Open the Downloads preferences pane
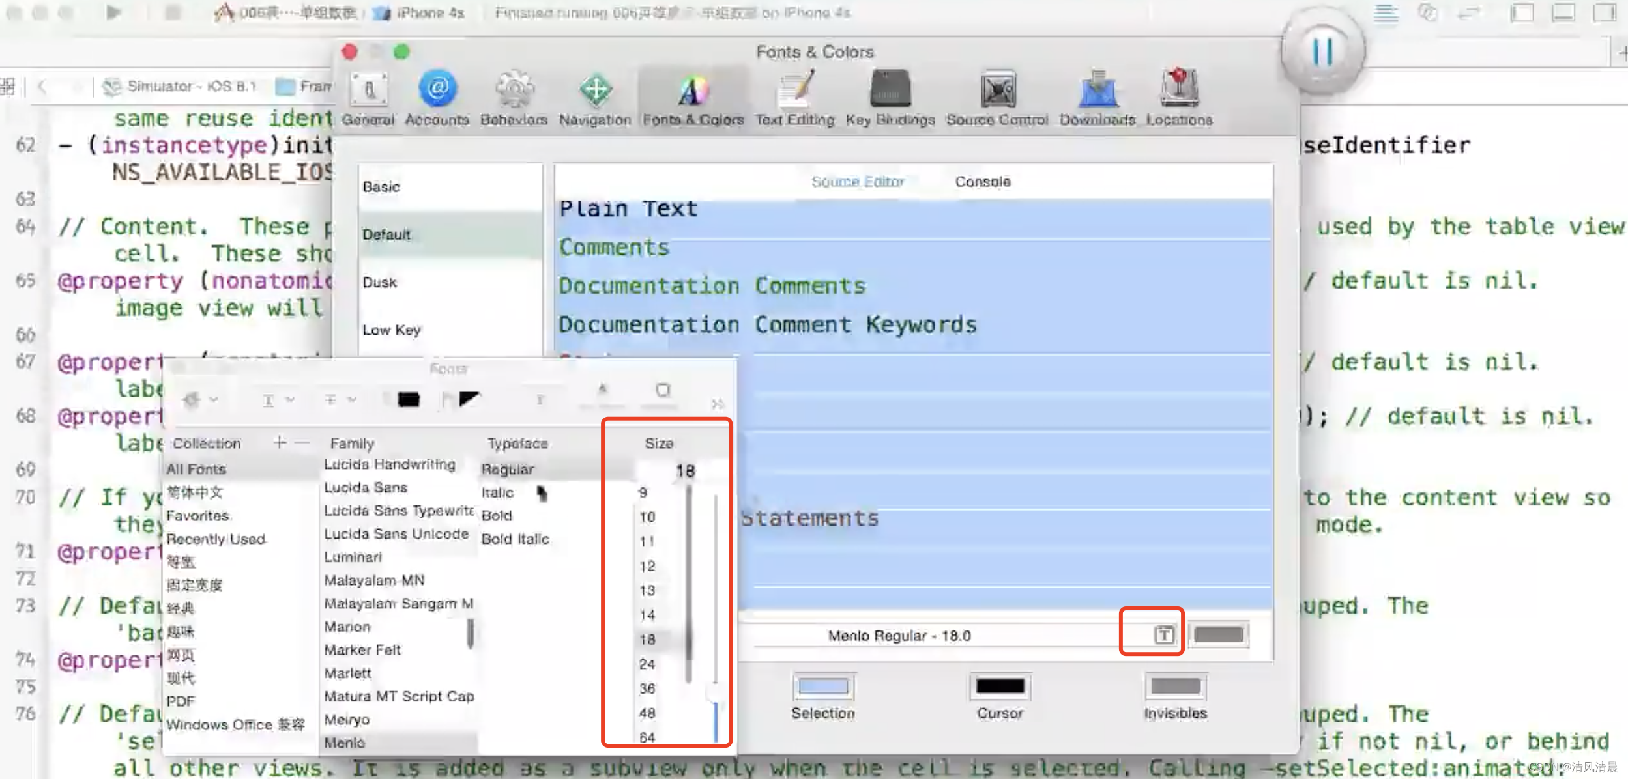1628x779 pixels. 1098,99
